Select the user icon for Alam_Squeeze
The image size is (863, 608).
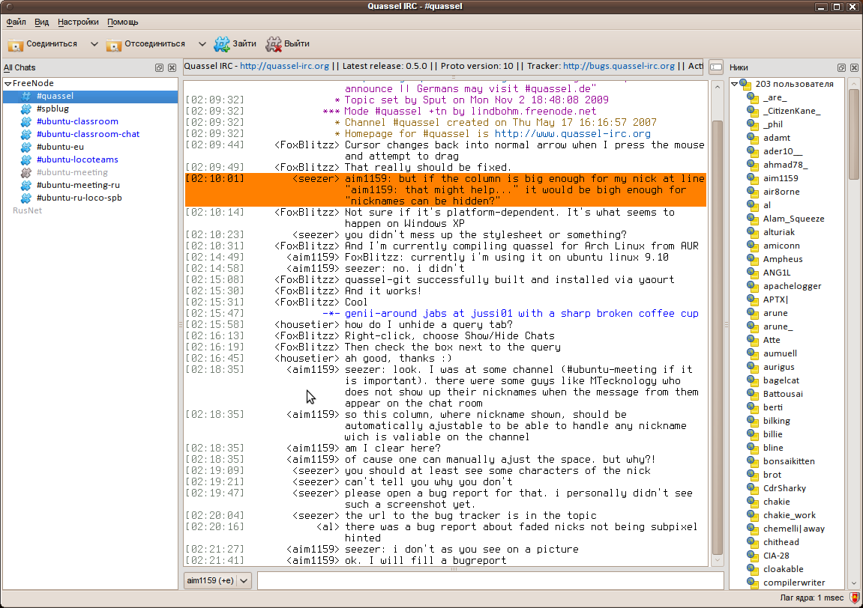[x=752, y=219]
